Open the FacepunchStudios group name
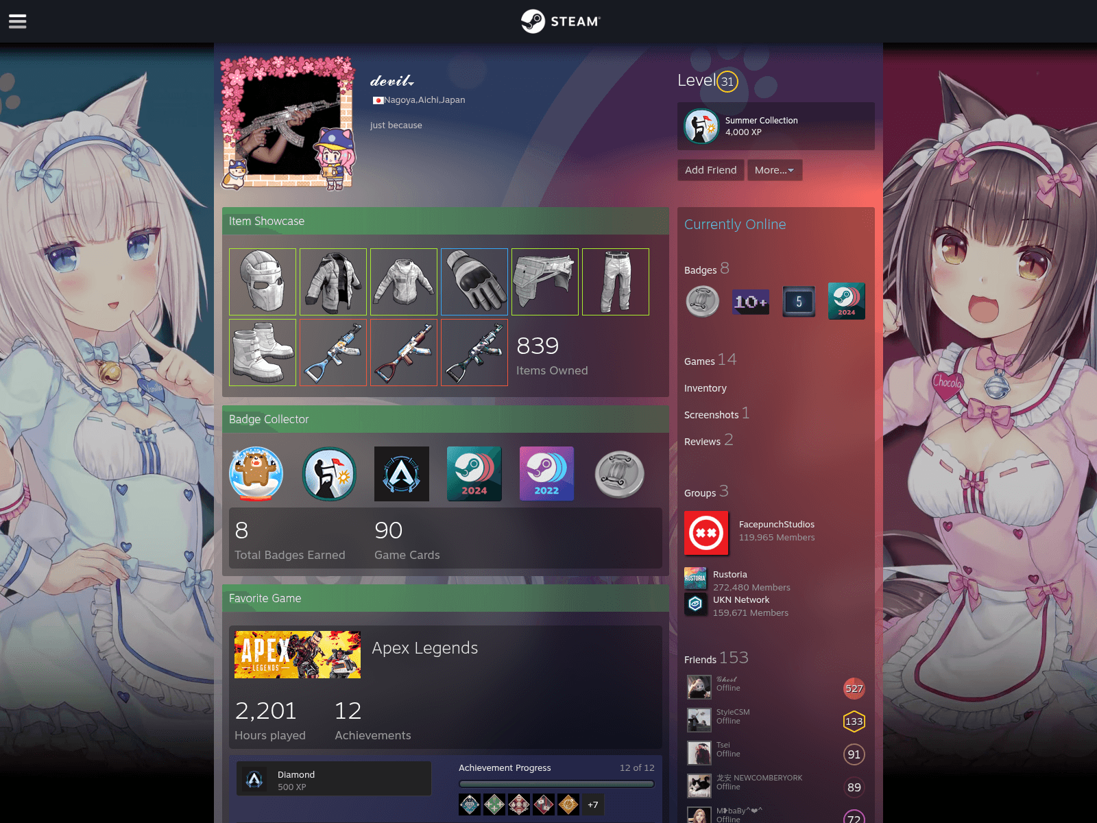The width and height of the screenshot is (1097, 823). point(777,525)
